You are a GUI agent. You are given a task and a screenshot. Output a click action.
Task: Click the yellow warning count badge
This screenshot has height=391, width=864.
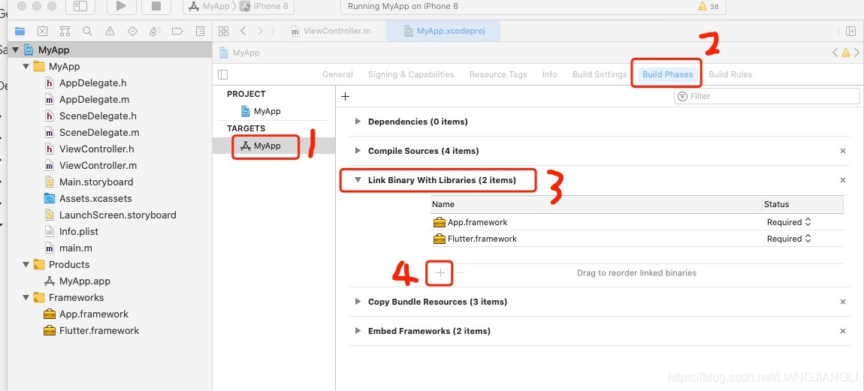coord(708,6)
